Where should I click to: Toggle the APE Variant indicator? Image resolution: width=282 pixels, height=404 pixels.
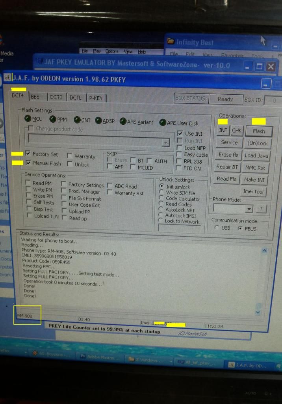123,122
